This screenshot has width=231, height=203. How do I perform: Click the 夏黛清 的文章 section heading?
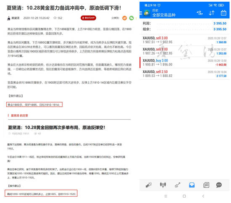tap(19, 116)
